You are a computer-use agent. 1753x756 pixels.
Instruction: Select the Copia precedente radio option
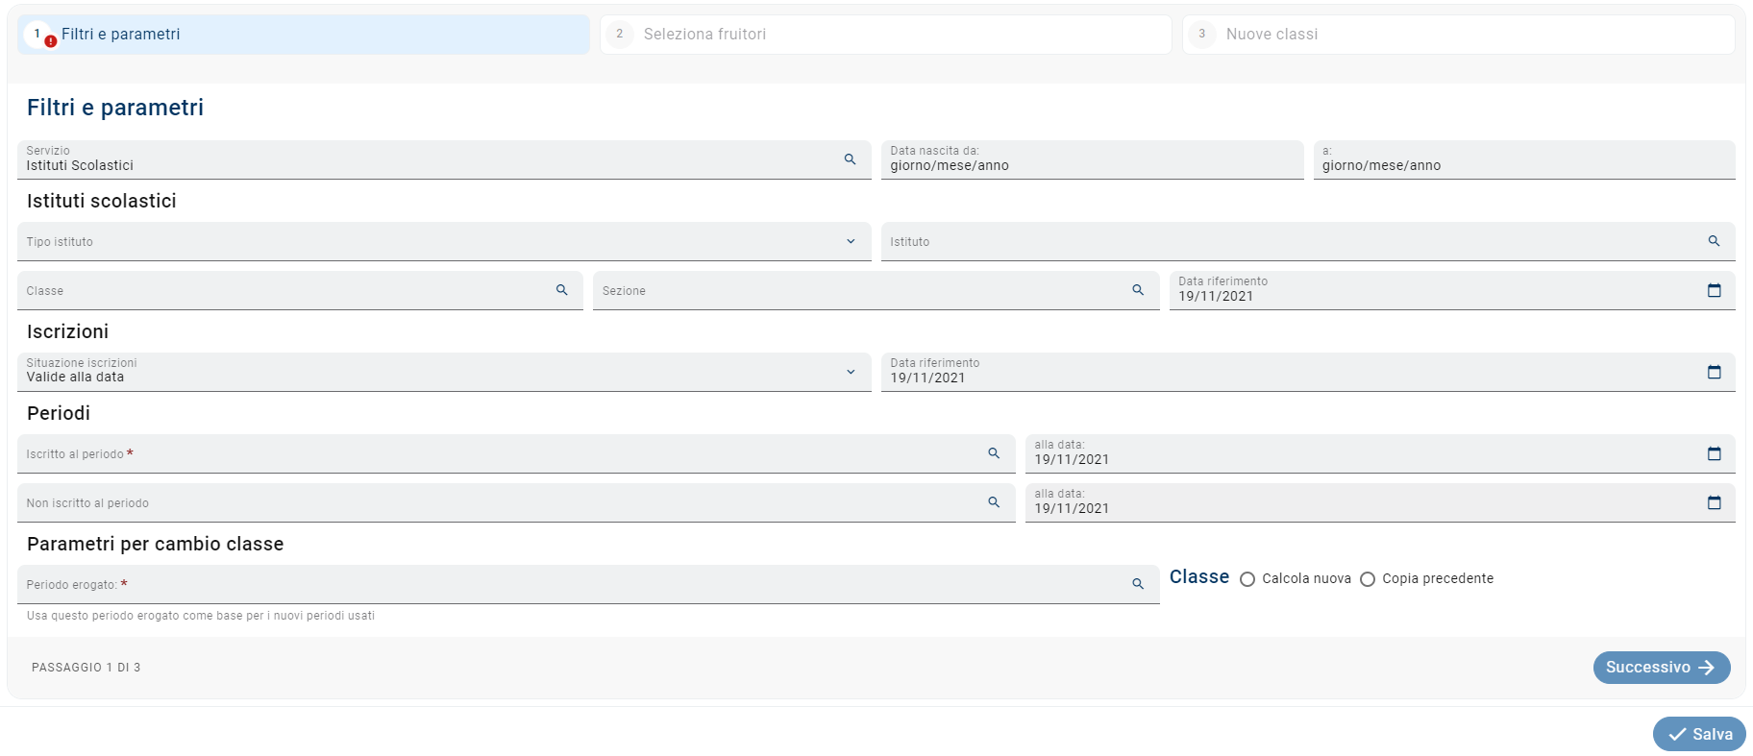click(1368, 579)
